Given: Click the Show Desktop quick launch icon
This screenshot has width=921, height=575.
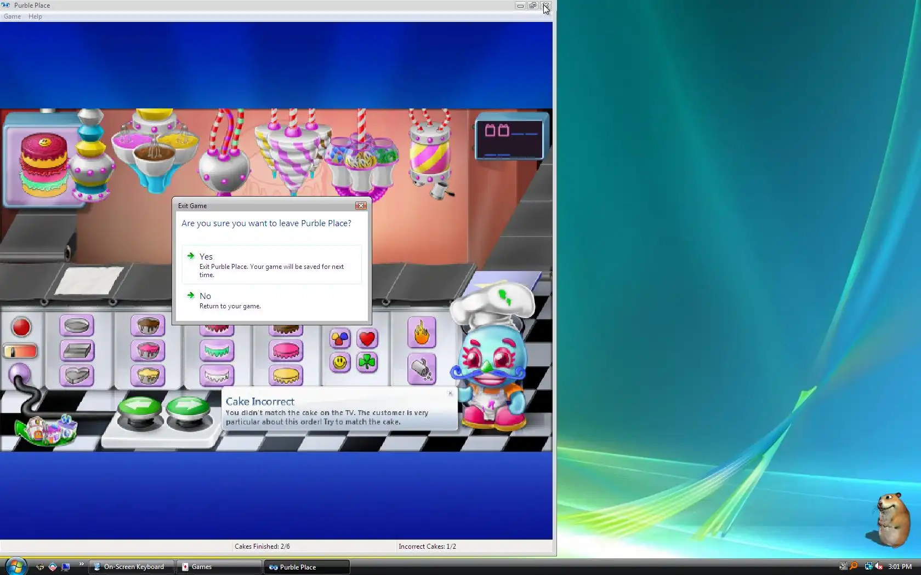Looking at the screenshot, I should coord(66,567).
